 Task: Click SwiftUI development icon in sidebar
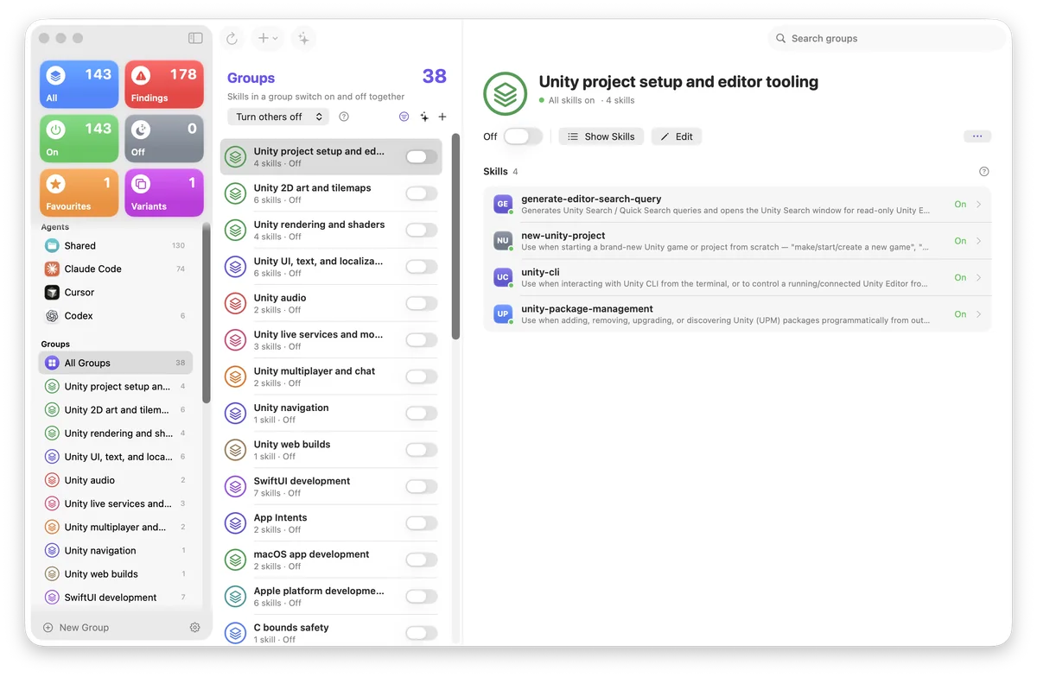pos(52,597)
